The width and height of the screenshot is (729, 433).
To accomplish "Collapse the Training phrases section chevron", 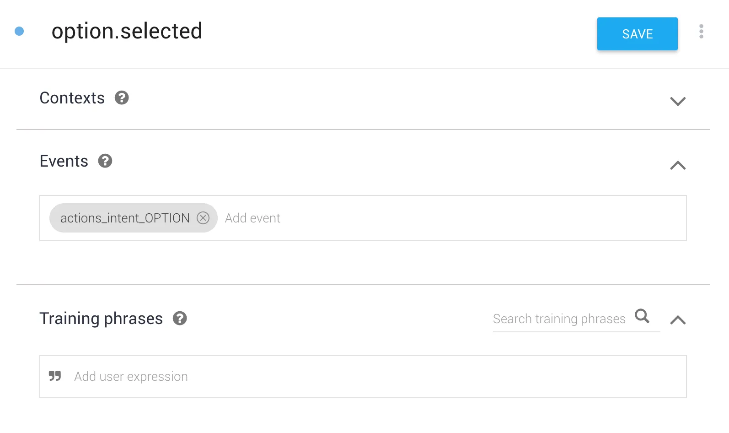I will (677, 320).
